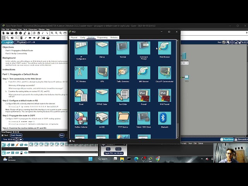This screenshot has height=186, width=248.
Task: Switch to Logical workspace view
Action: pyautogui.click(x=7, y=42)
